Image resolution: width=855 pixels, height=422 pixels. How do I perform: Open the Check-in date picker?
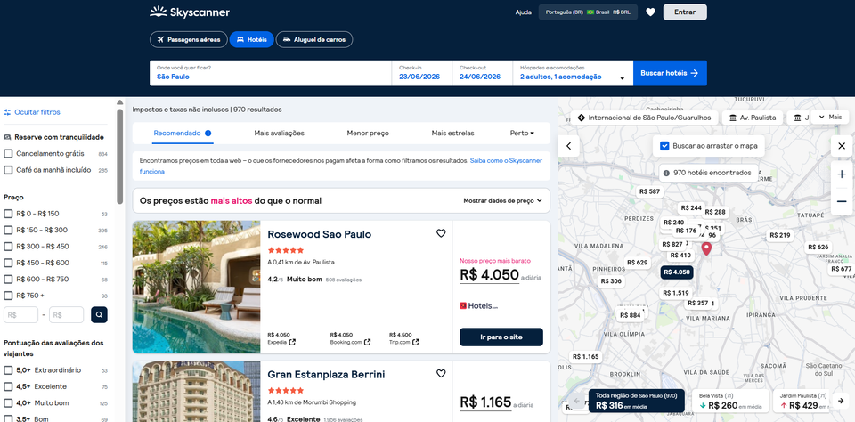click(x=422, y=73)
